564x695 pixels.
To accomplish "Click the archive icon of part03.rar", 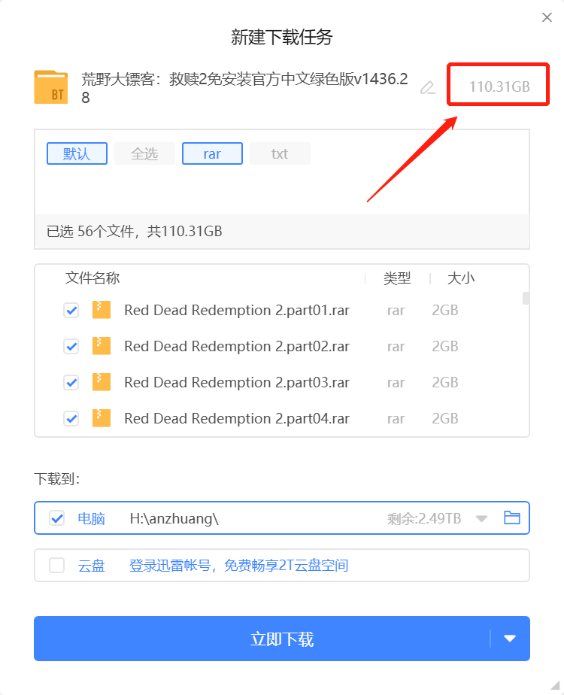I will (x=101, y=382).
